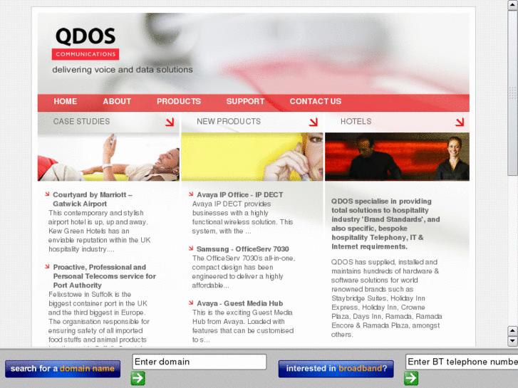Click the interested in broadband button
This screenshot has height=388, width=518.
(x=336, y=369)
